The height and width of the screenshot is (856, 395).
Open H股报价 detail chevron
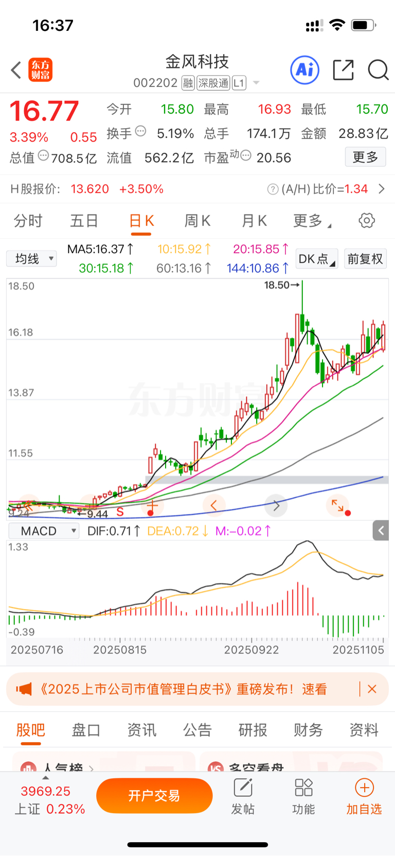(x=382, y=189)
